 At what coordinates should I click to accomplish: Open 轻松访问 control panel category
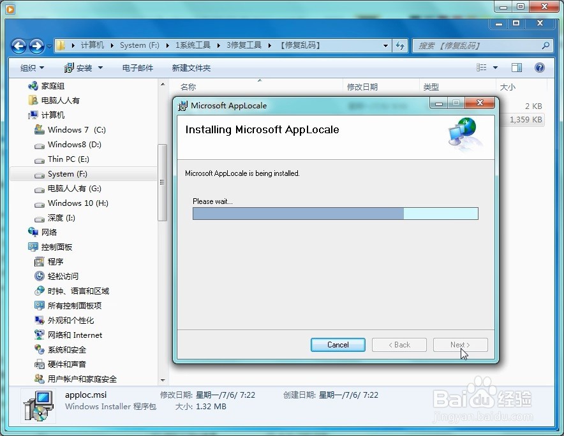tap(57, 277)
